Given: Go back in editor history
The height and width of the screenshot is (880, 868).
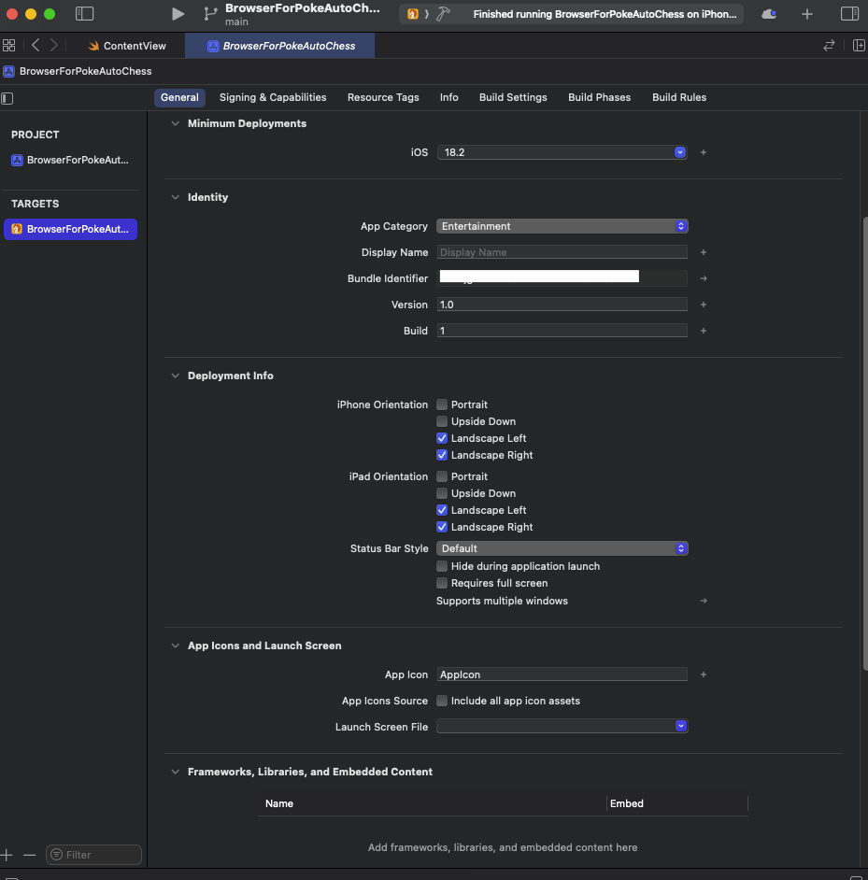Looking at the screenshot, I should 36,46.
